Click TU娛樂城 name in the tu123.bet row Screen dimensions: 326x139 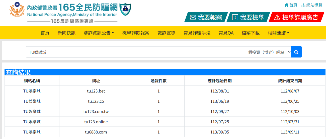tap(32, 91)
